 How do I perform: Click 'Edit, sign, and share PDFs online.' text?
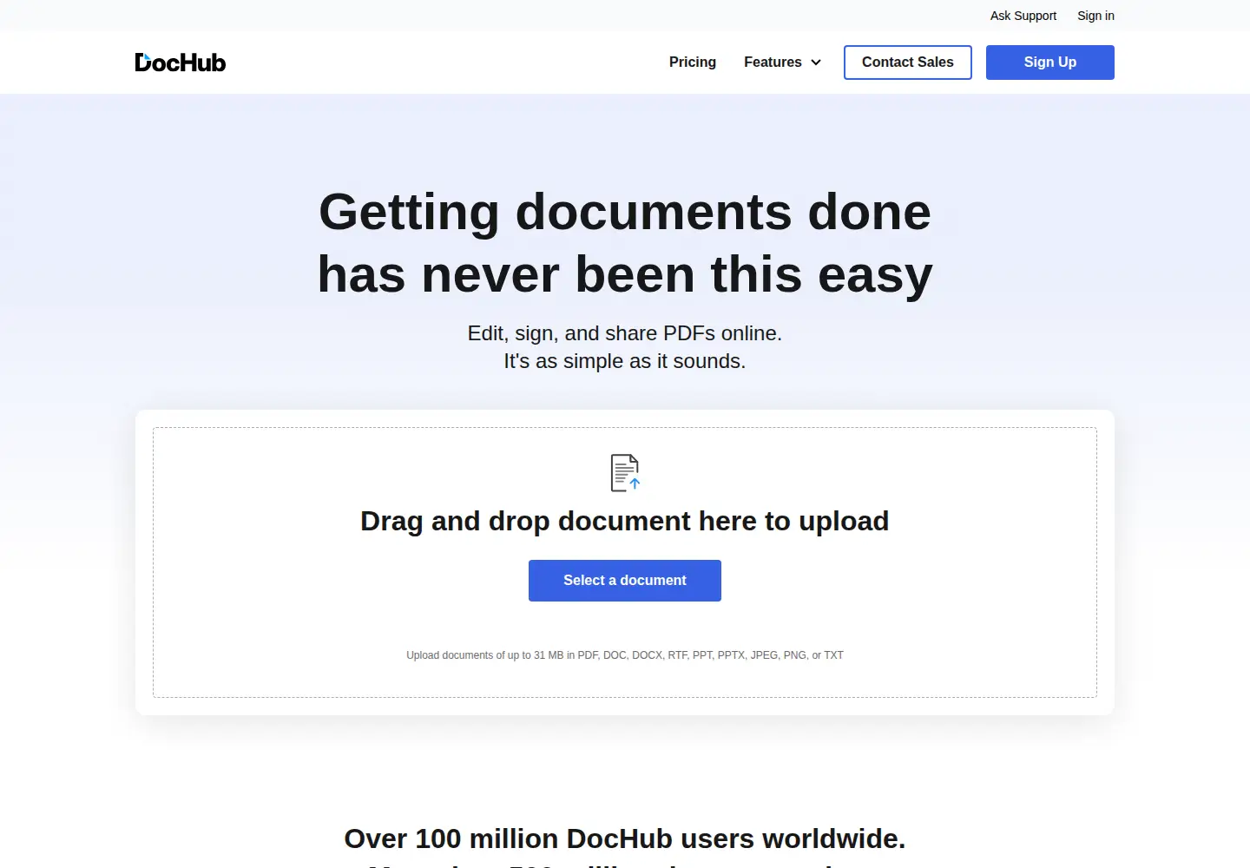coord(625,333)
